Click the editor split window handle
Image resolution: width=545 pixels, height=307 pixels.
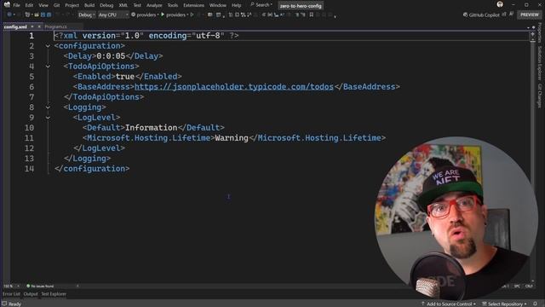pos(532,34)
